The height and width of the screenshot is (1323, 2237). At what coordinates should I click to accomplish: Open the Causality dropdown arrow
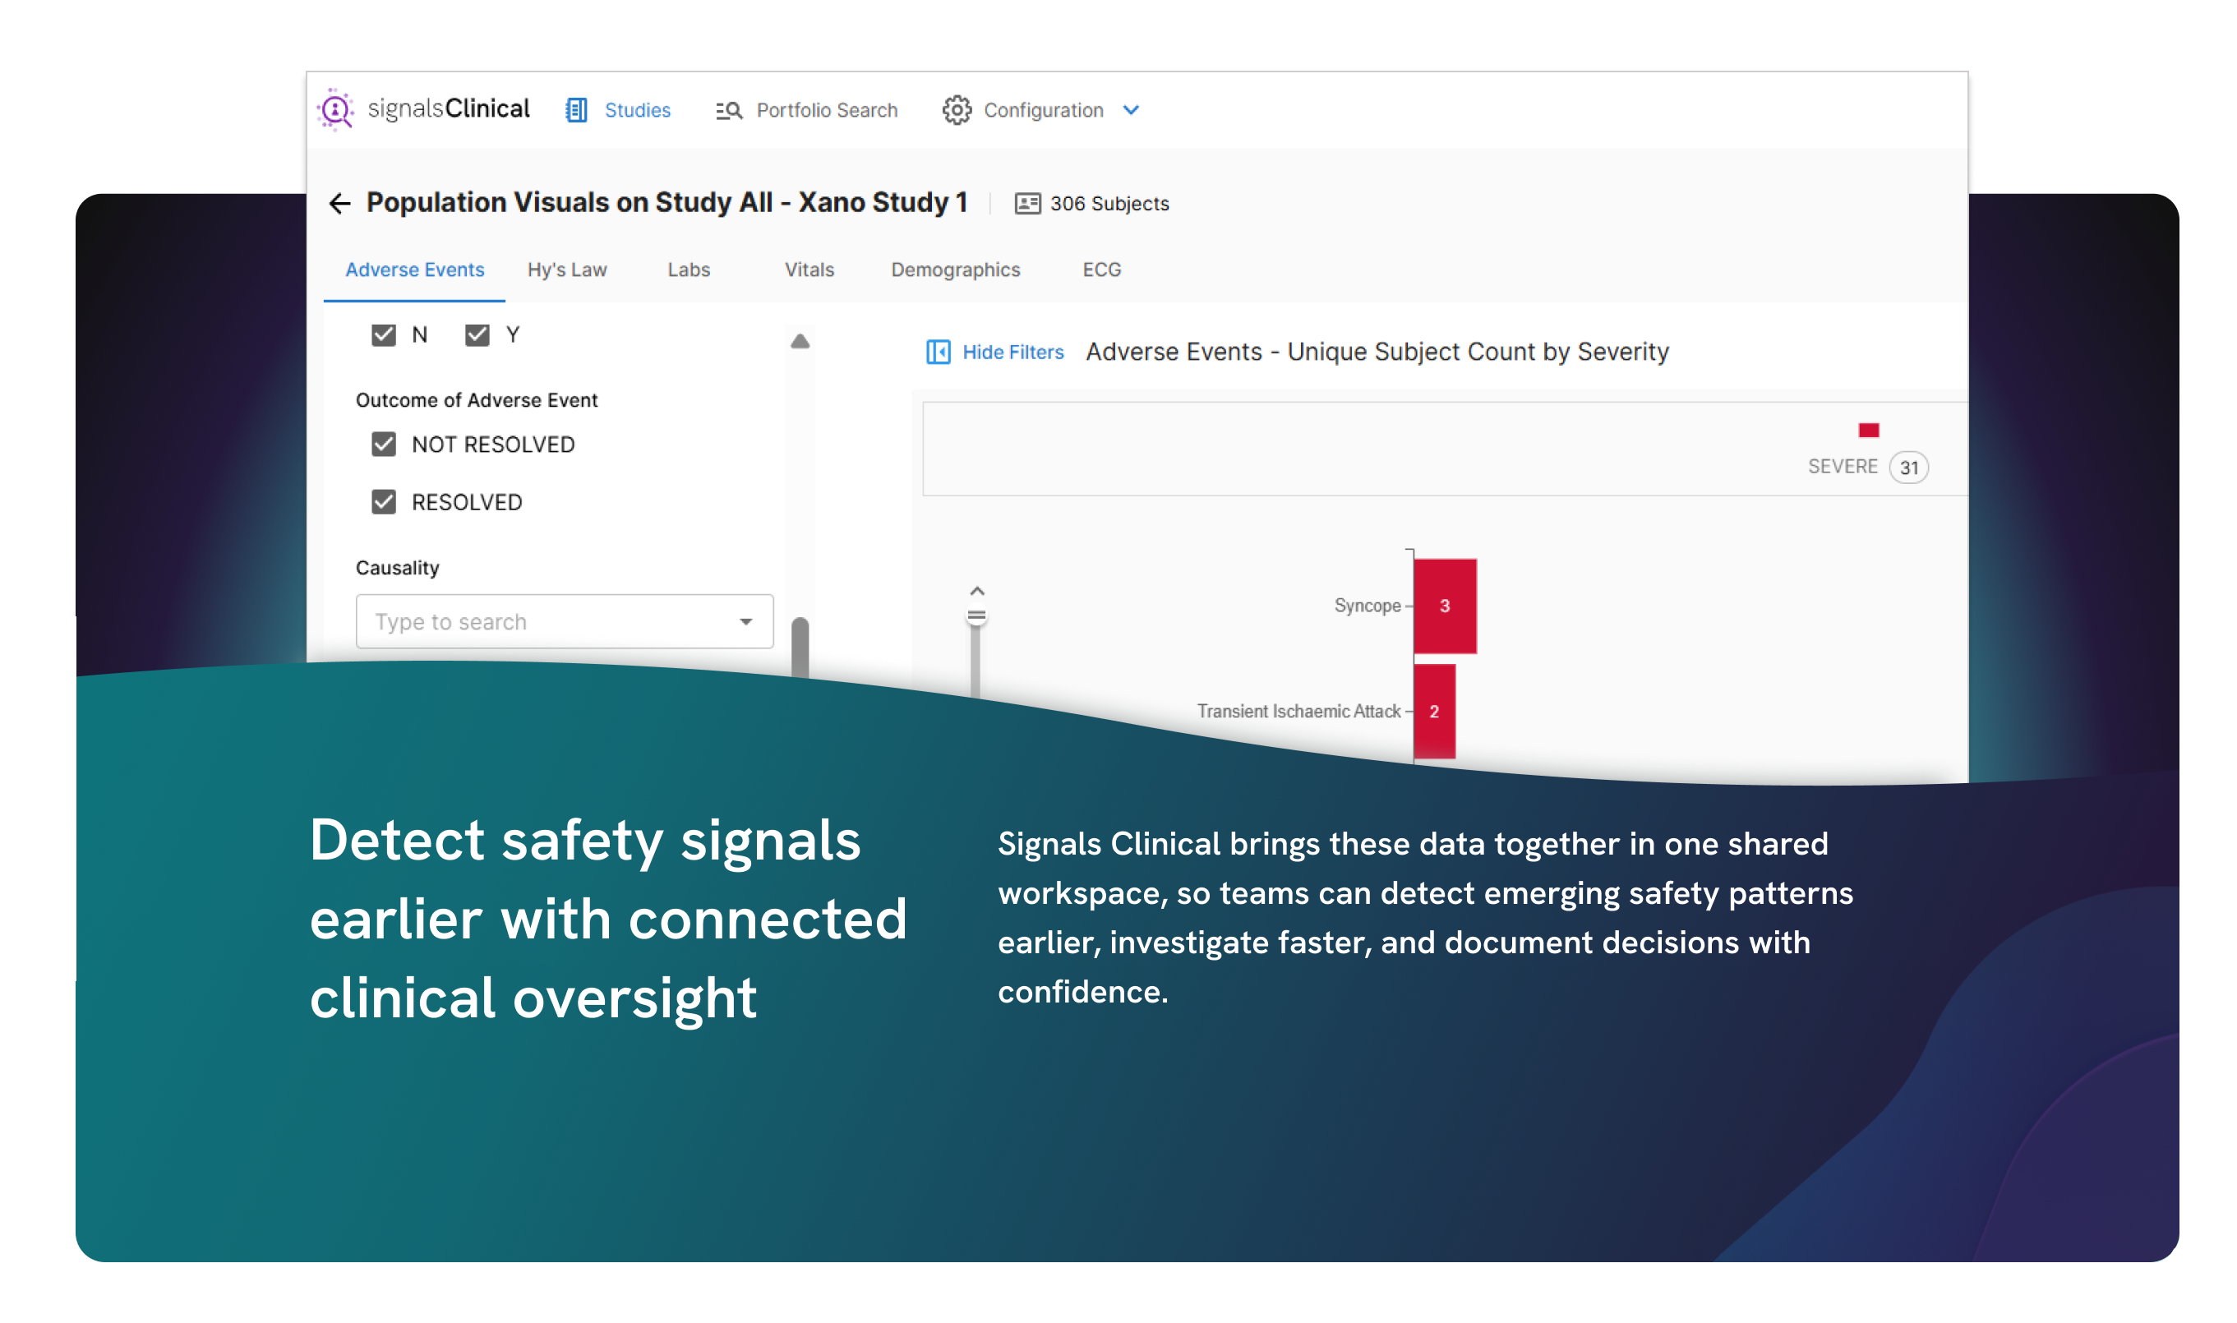click(x=745, y=621)
